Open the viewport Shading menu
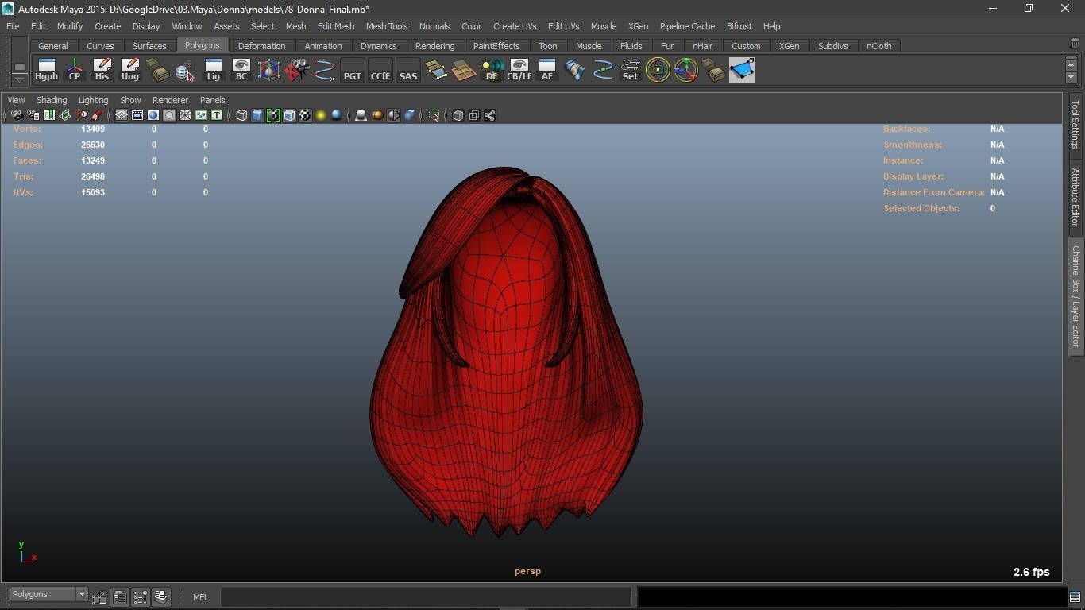1085x610 pixels. pos(51,100)
